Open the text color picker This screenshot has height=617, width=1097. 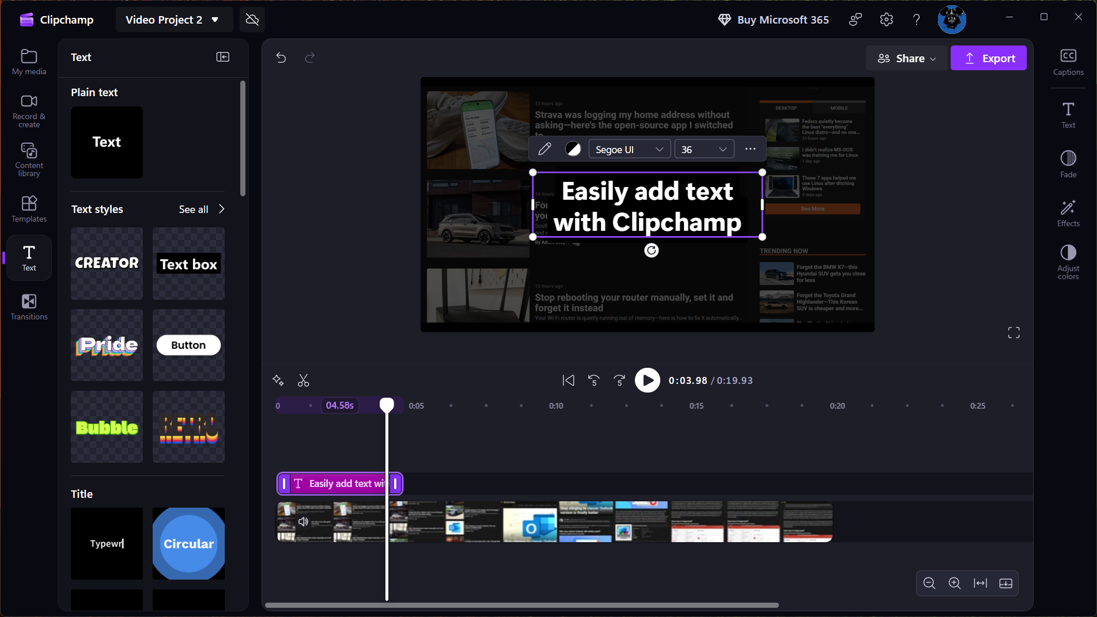573,149
